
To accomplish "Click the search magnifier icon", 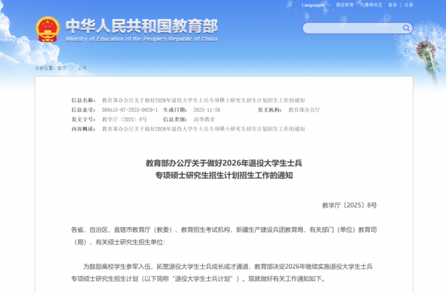I will click(x=406, y=28).
